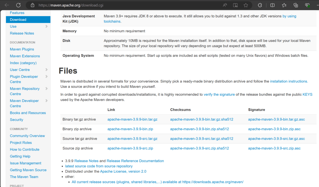Click the site lock icon
319x187 pixels.
(x=32, y=5)
